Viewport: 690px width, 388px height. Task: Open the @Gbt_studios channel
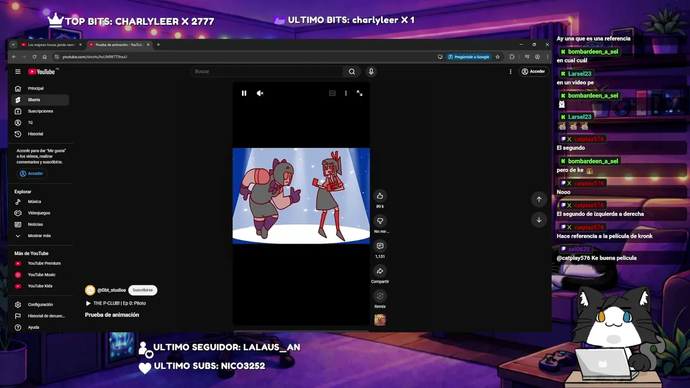coord(111,290)
